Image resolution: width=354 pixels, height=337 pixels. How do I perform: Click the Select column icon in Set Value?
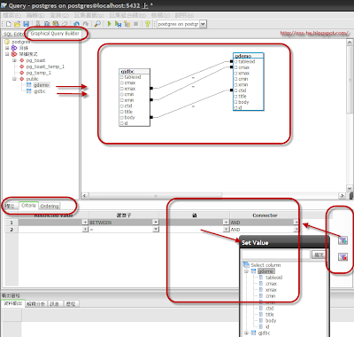click(x=246, y=264)
